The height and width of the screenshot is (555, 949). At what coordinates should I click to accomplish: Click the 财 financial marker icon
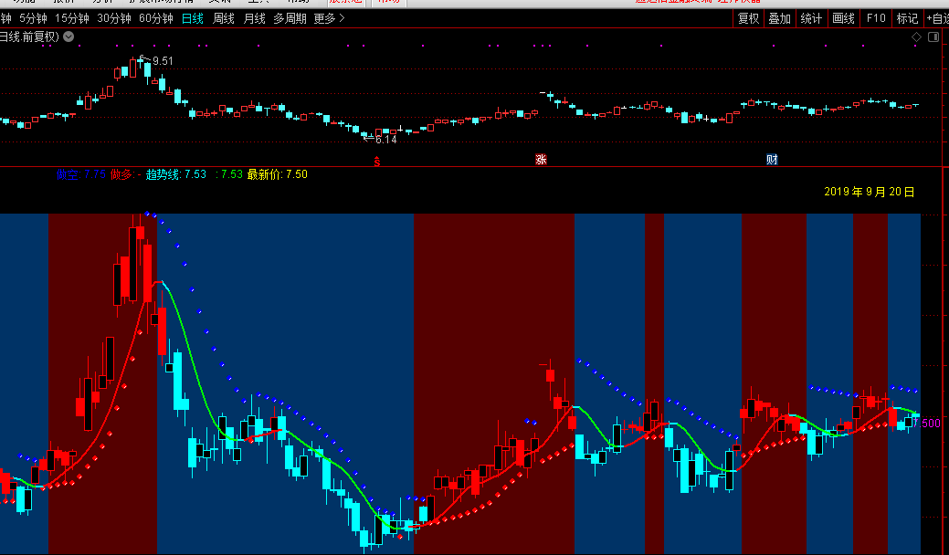(772, 160)
